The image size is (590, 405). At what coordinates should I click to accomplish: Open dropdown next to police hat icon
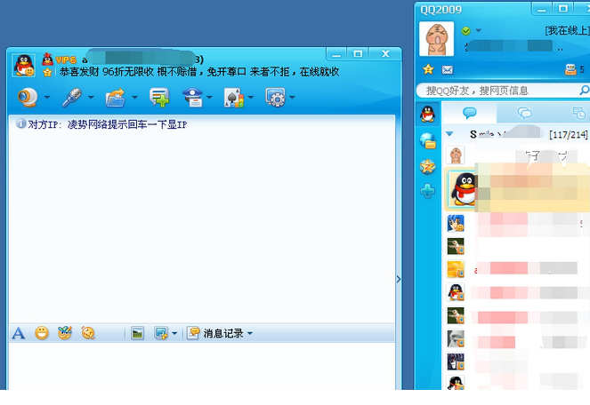210,98
